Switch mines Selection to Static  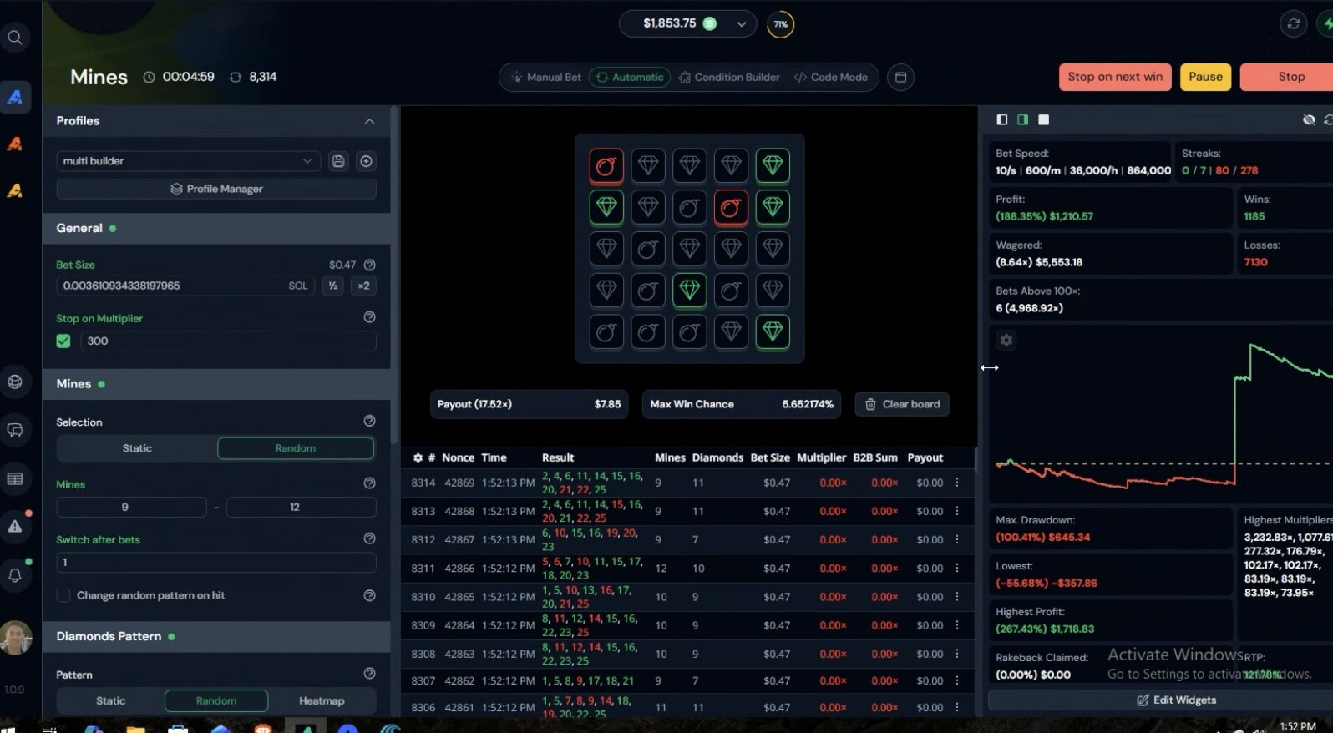(137, 448)
